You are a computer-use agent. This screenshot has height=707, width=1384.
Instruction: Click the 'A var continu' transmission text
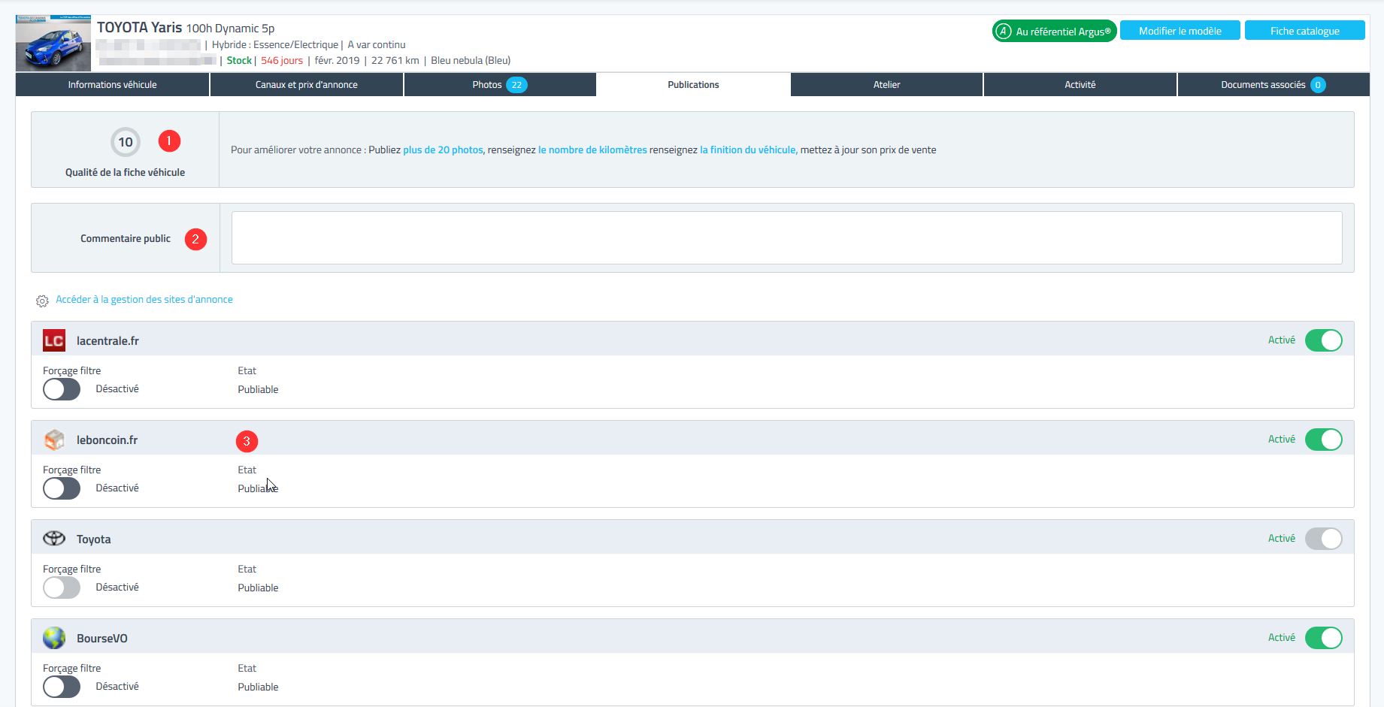click(377, 45)
